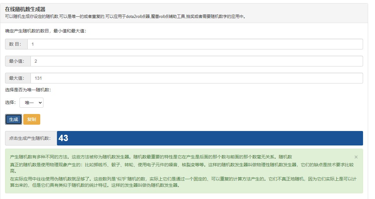Focus the 最小值 minimum value field

click(x=197, y=61)
